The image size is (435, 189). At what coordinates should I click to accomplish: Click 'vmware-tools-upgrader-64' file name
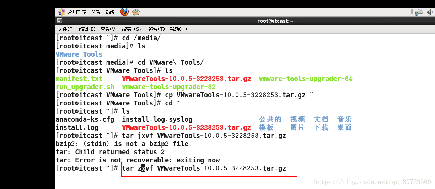coord(306,79)
